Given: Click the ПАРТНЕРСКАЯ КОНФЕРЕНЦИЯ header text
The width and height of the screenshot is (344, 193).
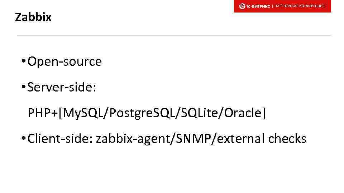Looking at the screenshot, I should click(x=299, y=6).
